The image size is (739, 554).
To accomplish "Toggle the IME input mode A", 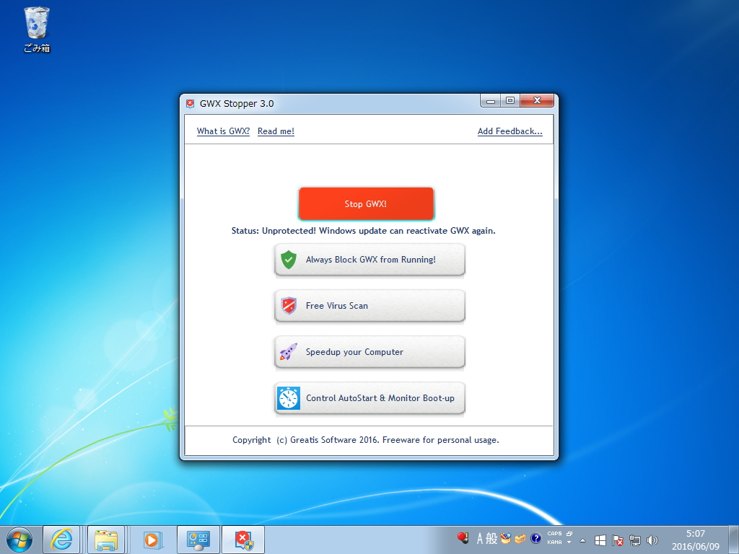I will (480, 538).
